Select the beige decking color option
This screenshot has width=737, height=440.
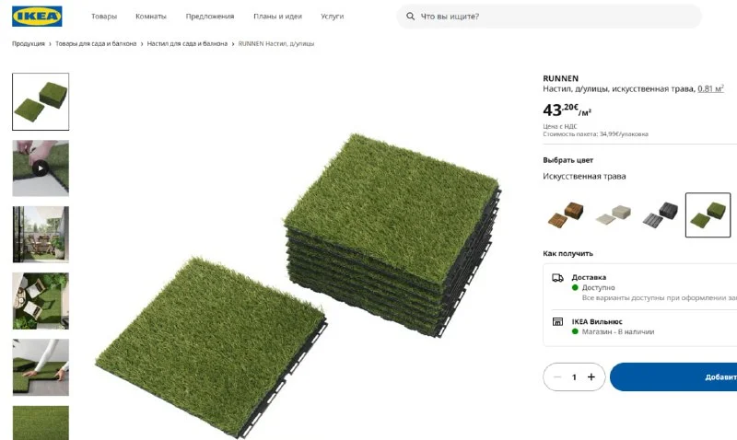pos(613,215)
